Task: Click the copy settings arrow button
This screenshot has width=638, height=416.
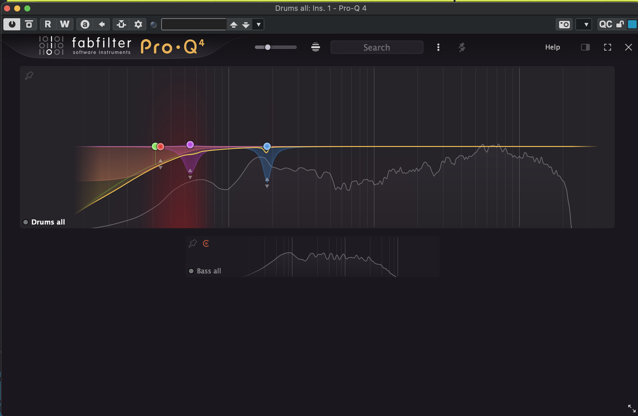Action: [x=101, y=24]
